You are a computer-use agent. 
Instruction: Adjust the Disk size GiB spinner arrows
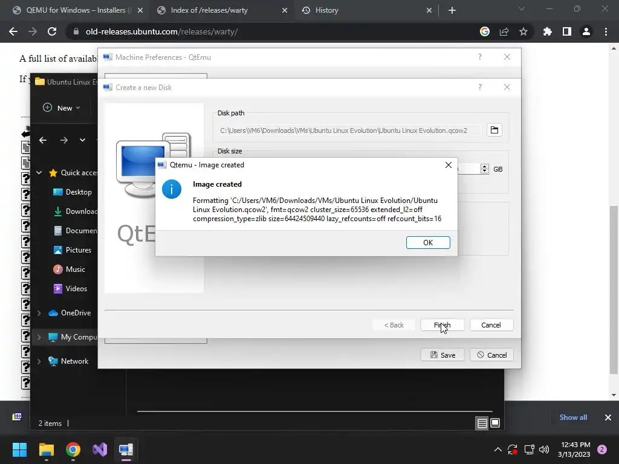click(484, 169)
